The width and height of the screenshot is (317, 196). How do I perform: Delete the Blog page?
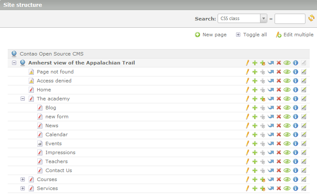coord(278,108)
